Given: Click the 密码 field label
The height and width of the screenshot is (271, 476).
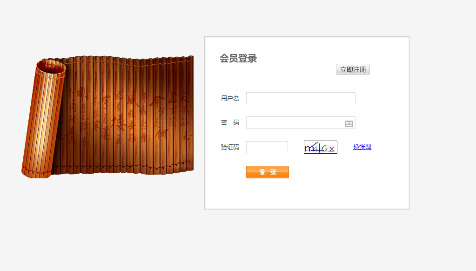Looking at the screenshot, I should click(x=230, y=122).
